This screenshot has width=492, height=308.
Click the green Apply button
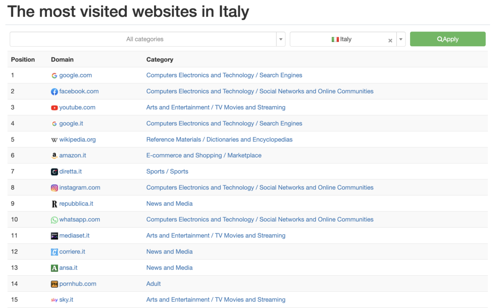tap(448, 39)
